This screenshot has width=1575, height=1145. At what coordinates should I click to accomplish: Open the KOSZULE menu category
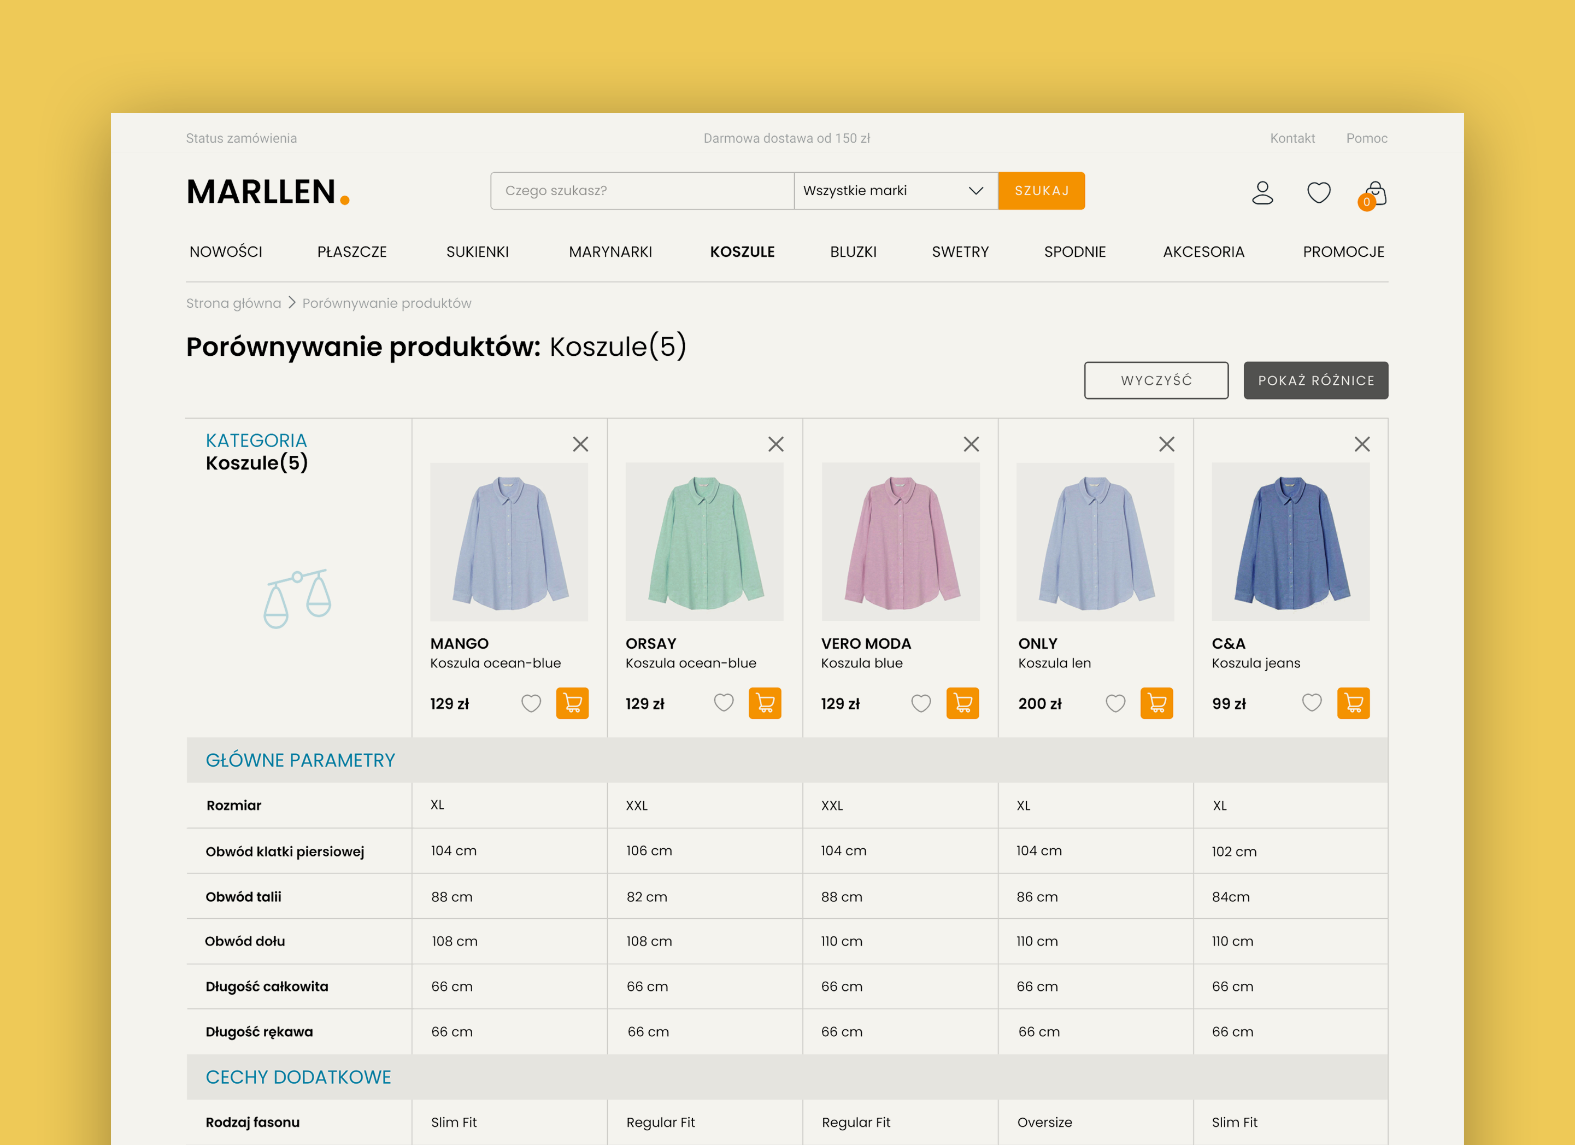pos(742,251)
